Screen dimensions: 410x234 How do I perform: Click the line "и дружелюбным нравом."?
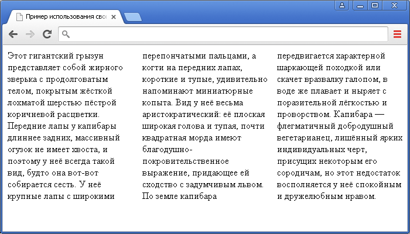point(326,196)
